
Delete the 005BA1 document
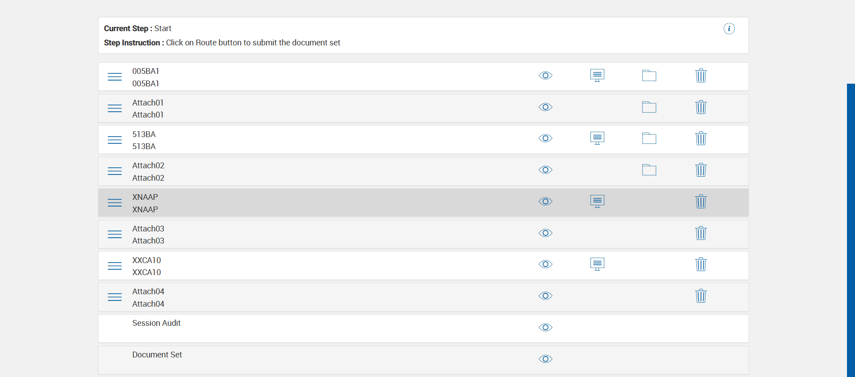[x=701, y=76]
